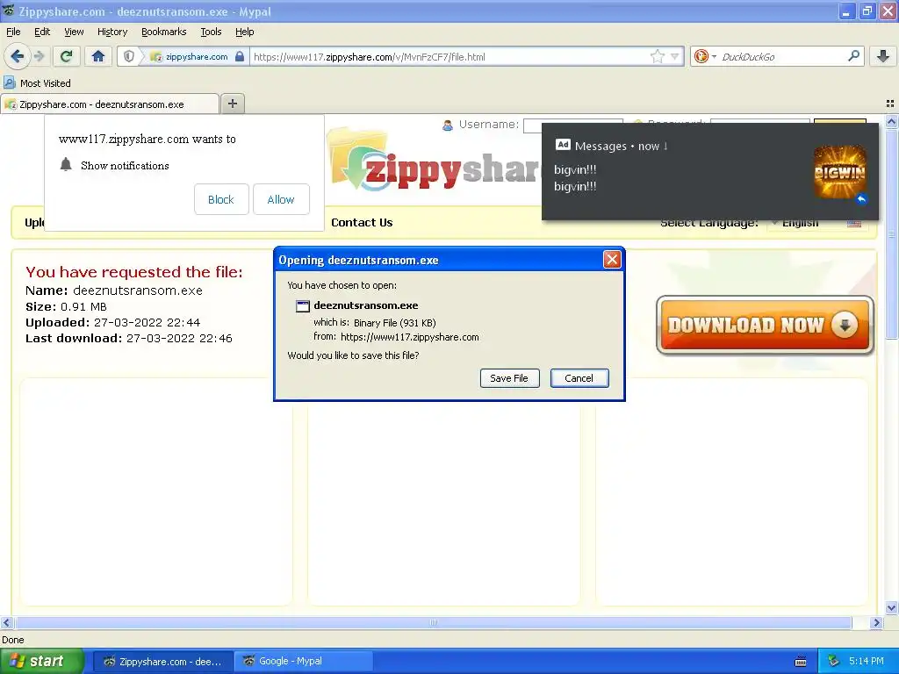Open the History menu

tap(112, 32)
